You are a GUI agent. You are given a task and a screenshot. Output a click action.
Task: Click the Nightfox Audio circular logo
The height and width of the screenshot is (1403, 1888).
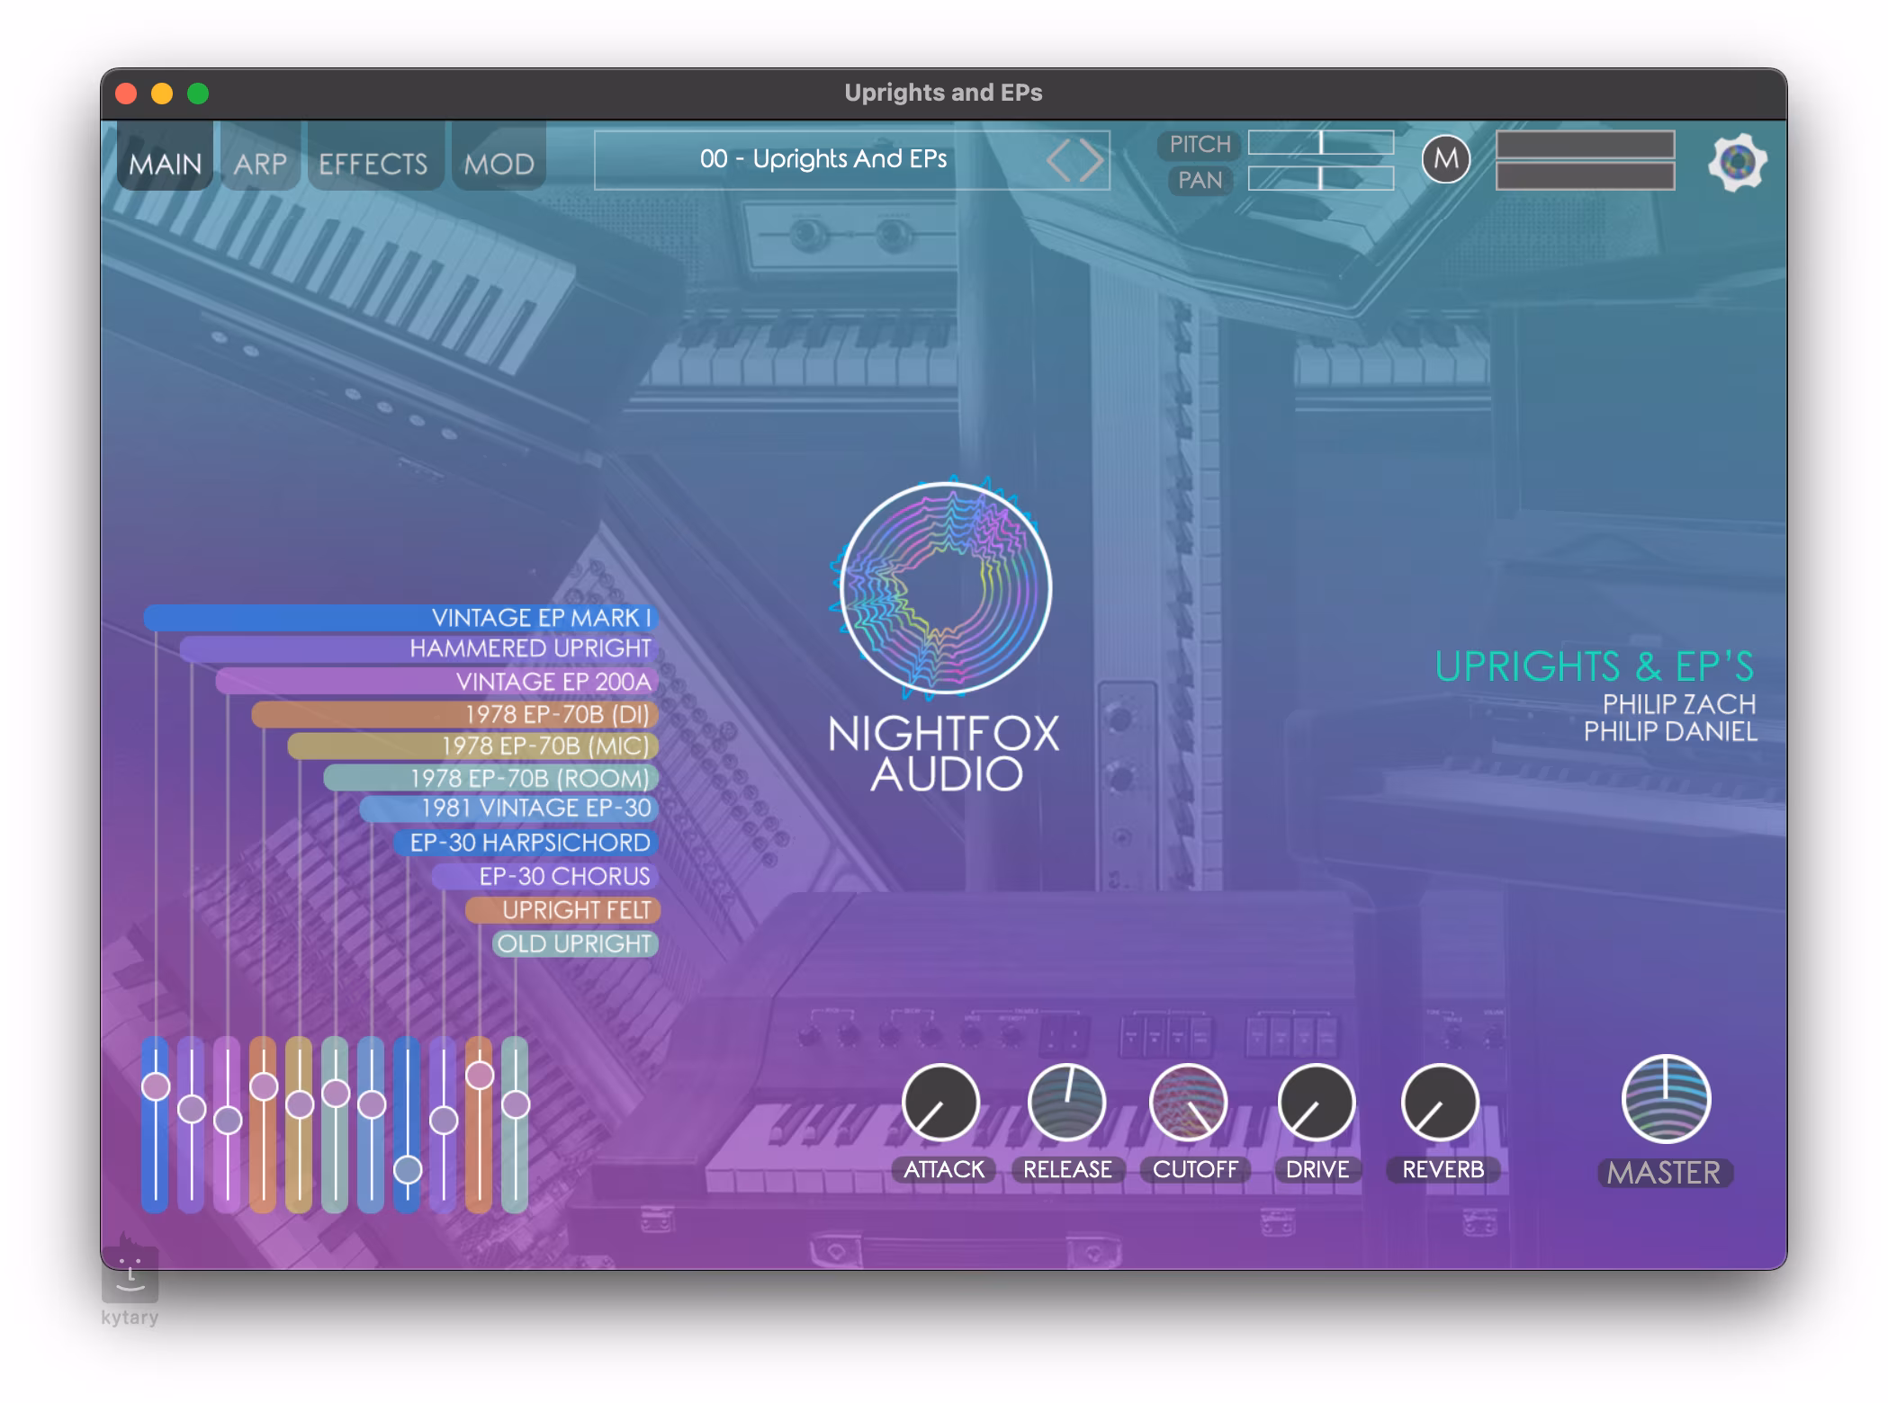[x=944, y=588]
